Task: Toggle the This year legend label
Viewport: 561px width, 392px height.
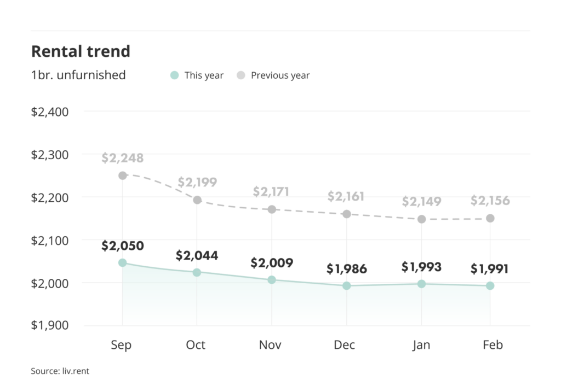Action: [204, 75]
